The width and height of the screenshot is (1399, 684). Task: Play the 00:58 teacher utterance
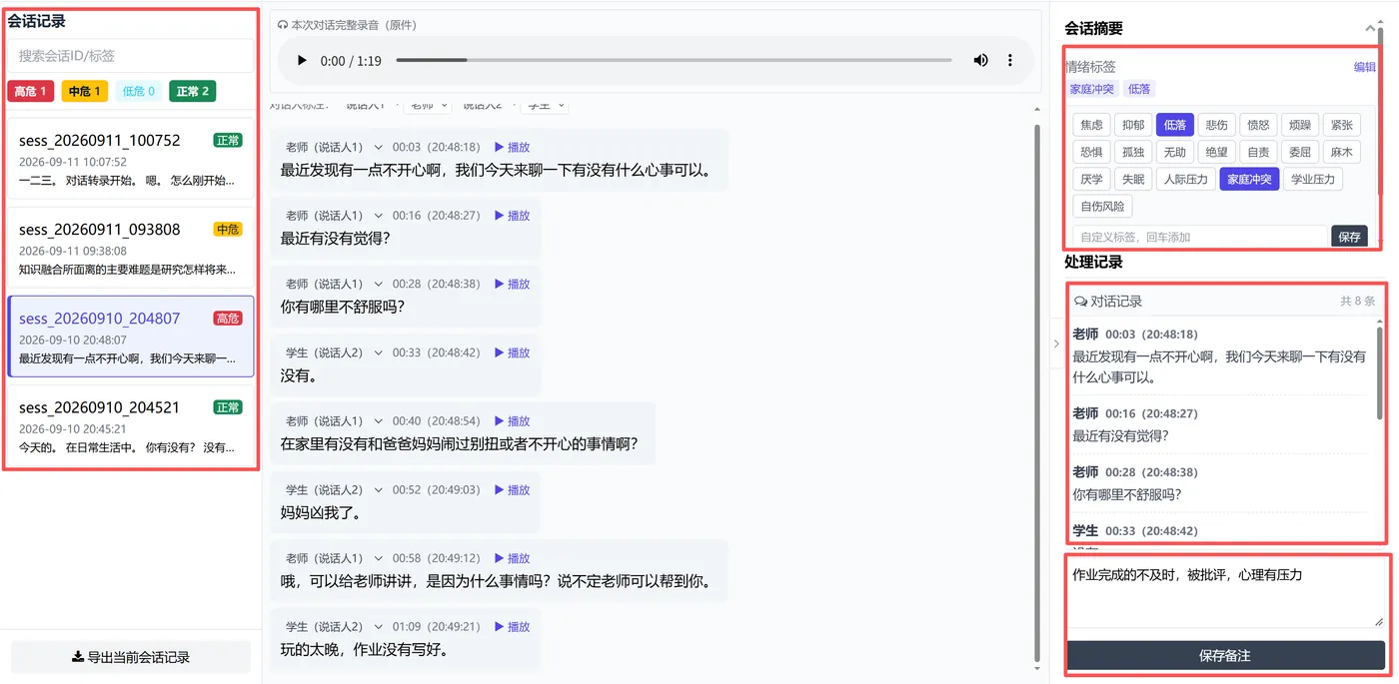[513, 559]
